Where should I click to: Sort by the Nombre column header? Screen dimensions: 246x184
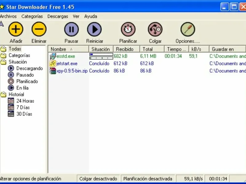tap(68, 49)
